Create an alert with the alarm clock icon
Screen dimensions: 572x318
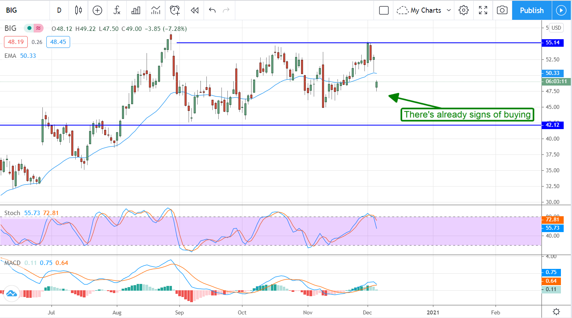[x=175, y=10]
